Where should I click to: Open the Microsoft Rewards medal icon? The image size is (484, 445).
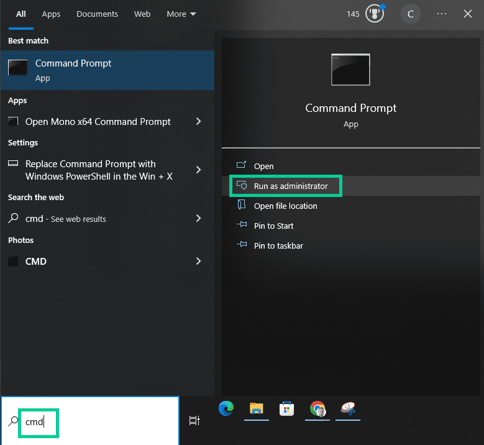pyautogui.click(x=374, y=14)
